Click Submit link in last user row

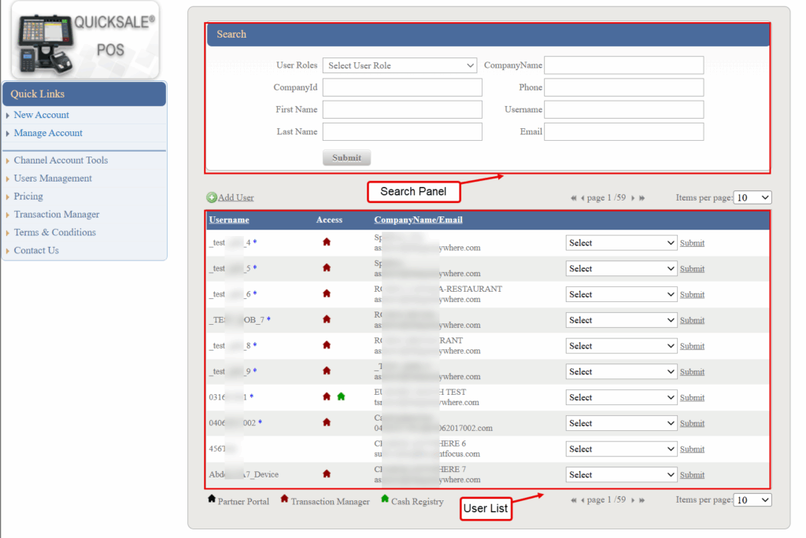(x=692, y=475)
